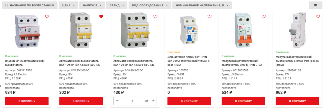Viewport: 323px width, 108px height.
Task: Expand Вид оборудования filter
Action: tap(150, 5)
